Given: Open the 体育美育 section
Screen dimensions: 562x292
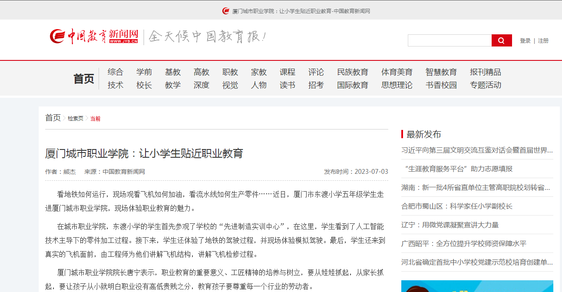Looking at the screenshot, I should tap(397, 72).
